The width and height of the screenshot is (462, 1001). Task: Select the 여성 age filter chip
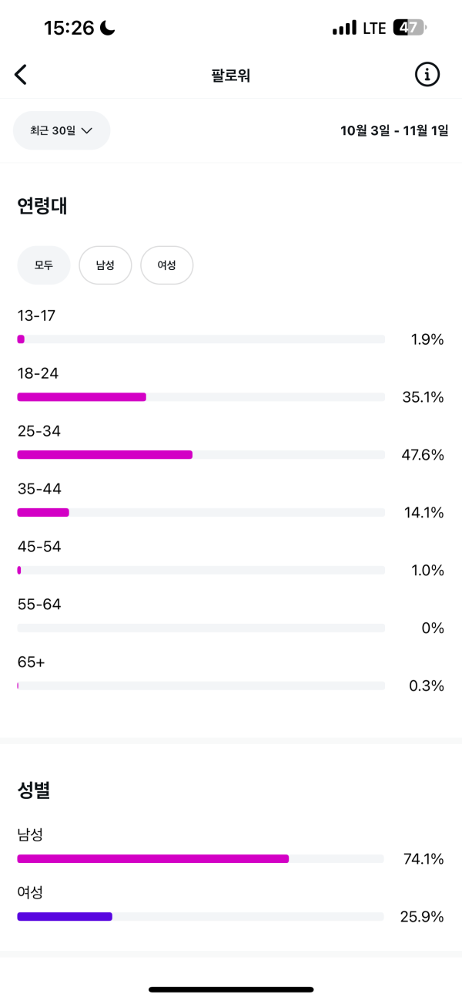tap(166, 265)
